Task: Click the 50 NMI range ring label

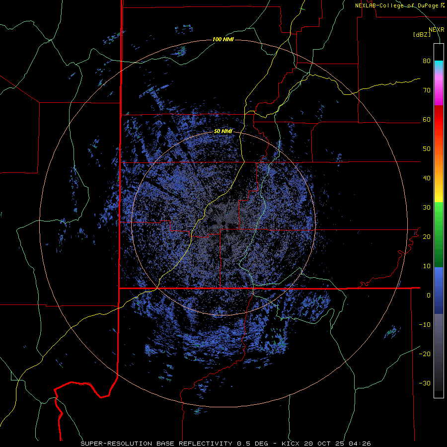Action: click(x=223, y=132)
